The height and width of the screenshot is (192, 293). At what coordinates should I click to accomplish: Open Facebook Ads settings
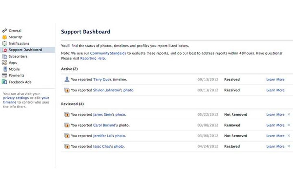(20, 82)
